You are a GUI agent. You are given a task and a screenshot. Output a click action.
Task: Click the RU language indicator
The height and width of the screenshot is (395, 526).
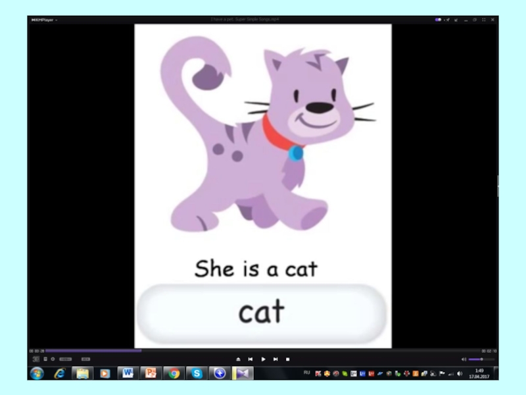tap(307, 373)
